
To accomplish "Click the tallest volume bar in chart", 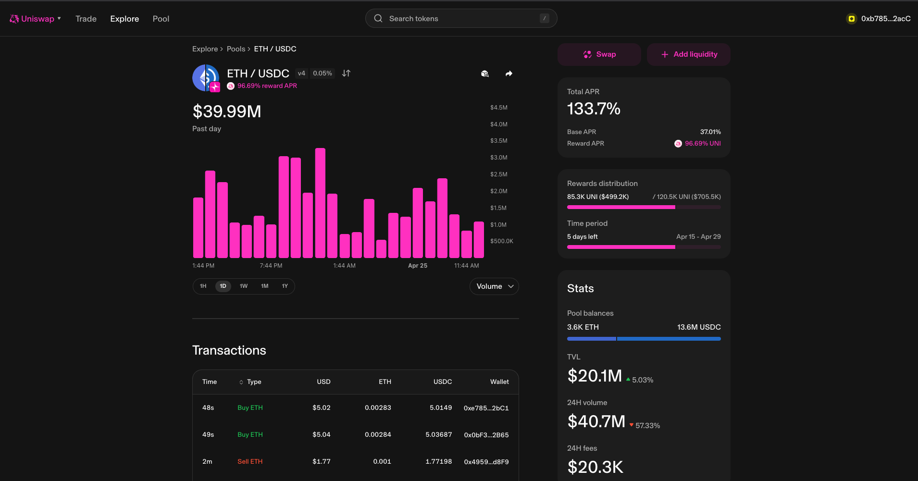I will tap(320, 203).
